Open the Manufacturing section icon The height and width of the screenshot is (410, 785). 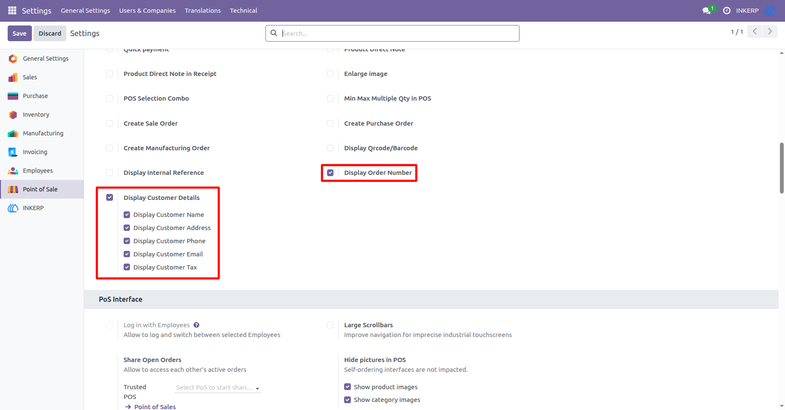click(13, 133)
